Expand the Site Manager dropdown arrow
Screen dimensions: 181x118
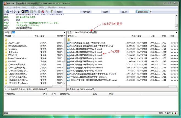(11, 12)
